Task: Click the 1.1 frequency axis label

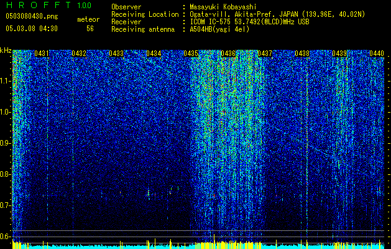Action: pyautogui.click(x=5, y=81)
